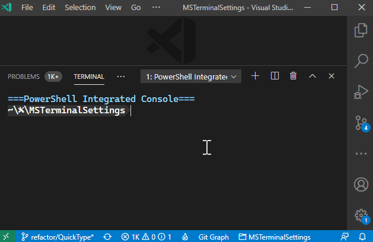Image resolution: width=373 pixels, height=242 pixels.
Task: Kill terminal with trash icon
Action: [293, 76]
